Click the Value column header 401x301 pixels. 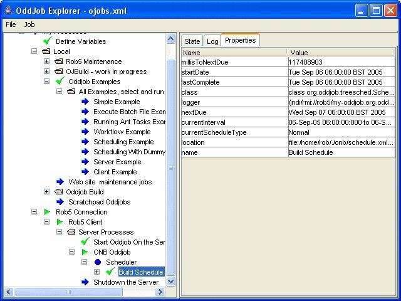pyautogui.click(x=341, y=53)
